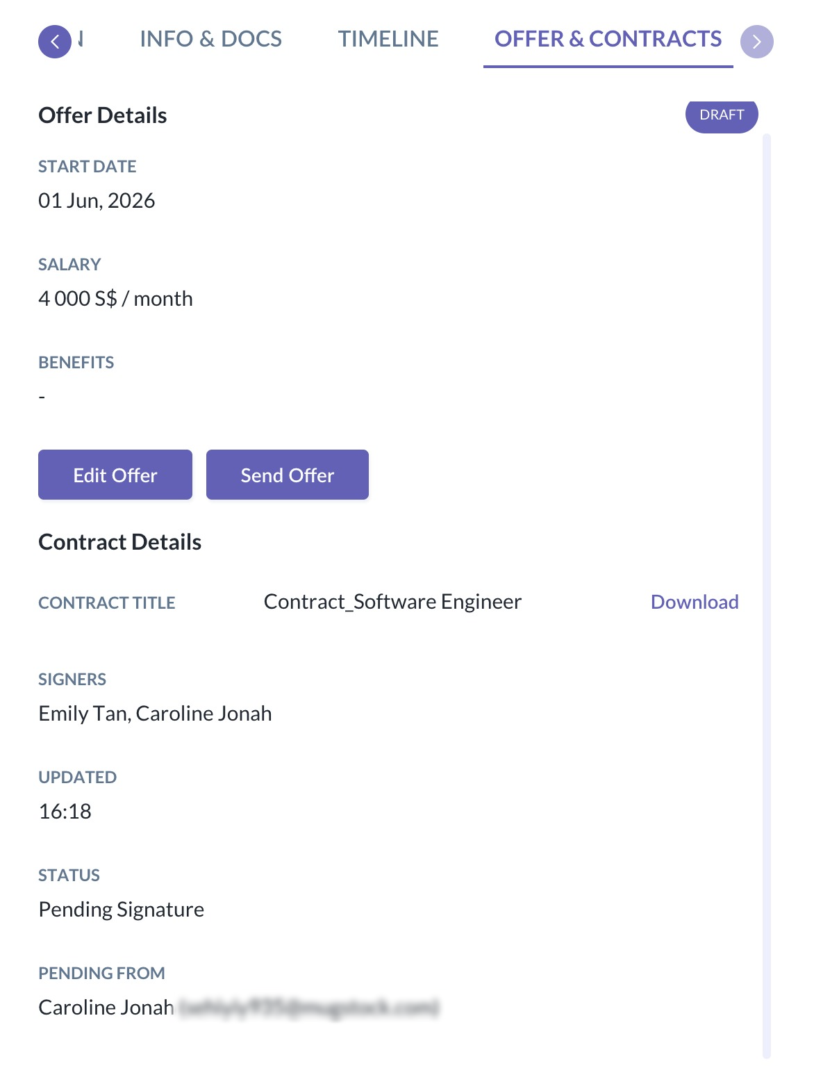Screen dimensions: 814x1066
Task: Click the Contract Details heading
Action: [120, 542]
